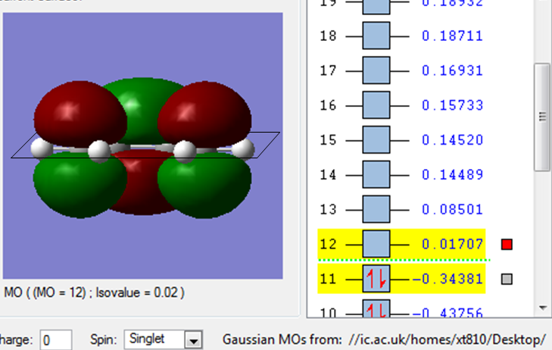Click energy value 0.14489
This screenshot has height=350, width=552.
tap(452, 175)
